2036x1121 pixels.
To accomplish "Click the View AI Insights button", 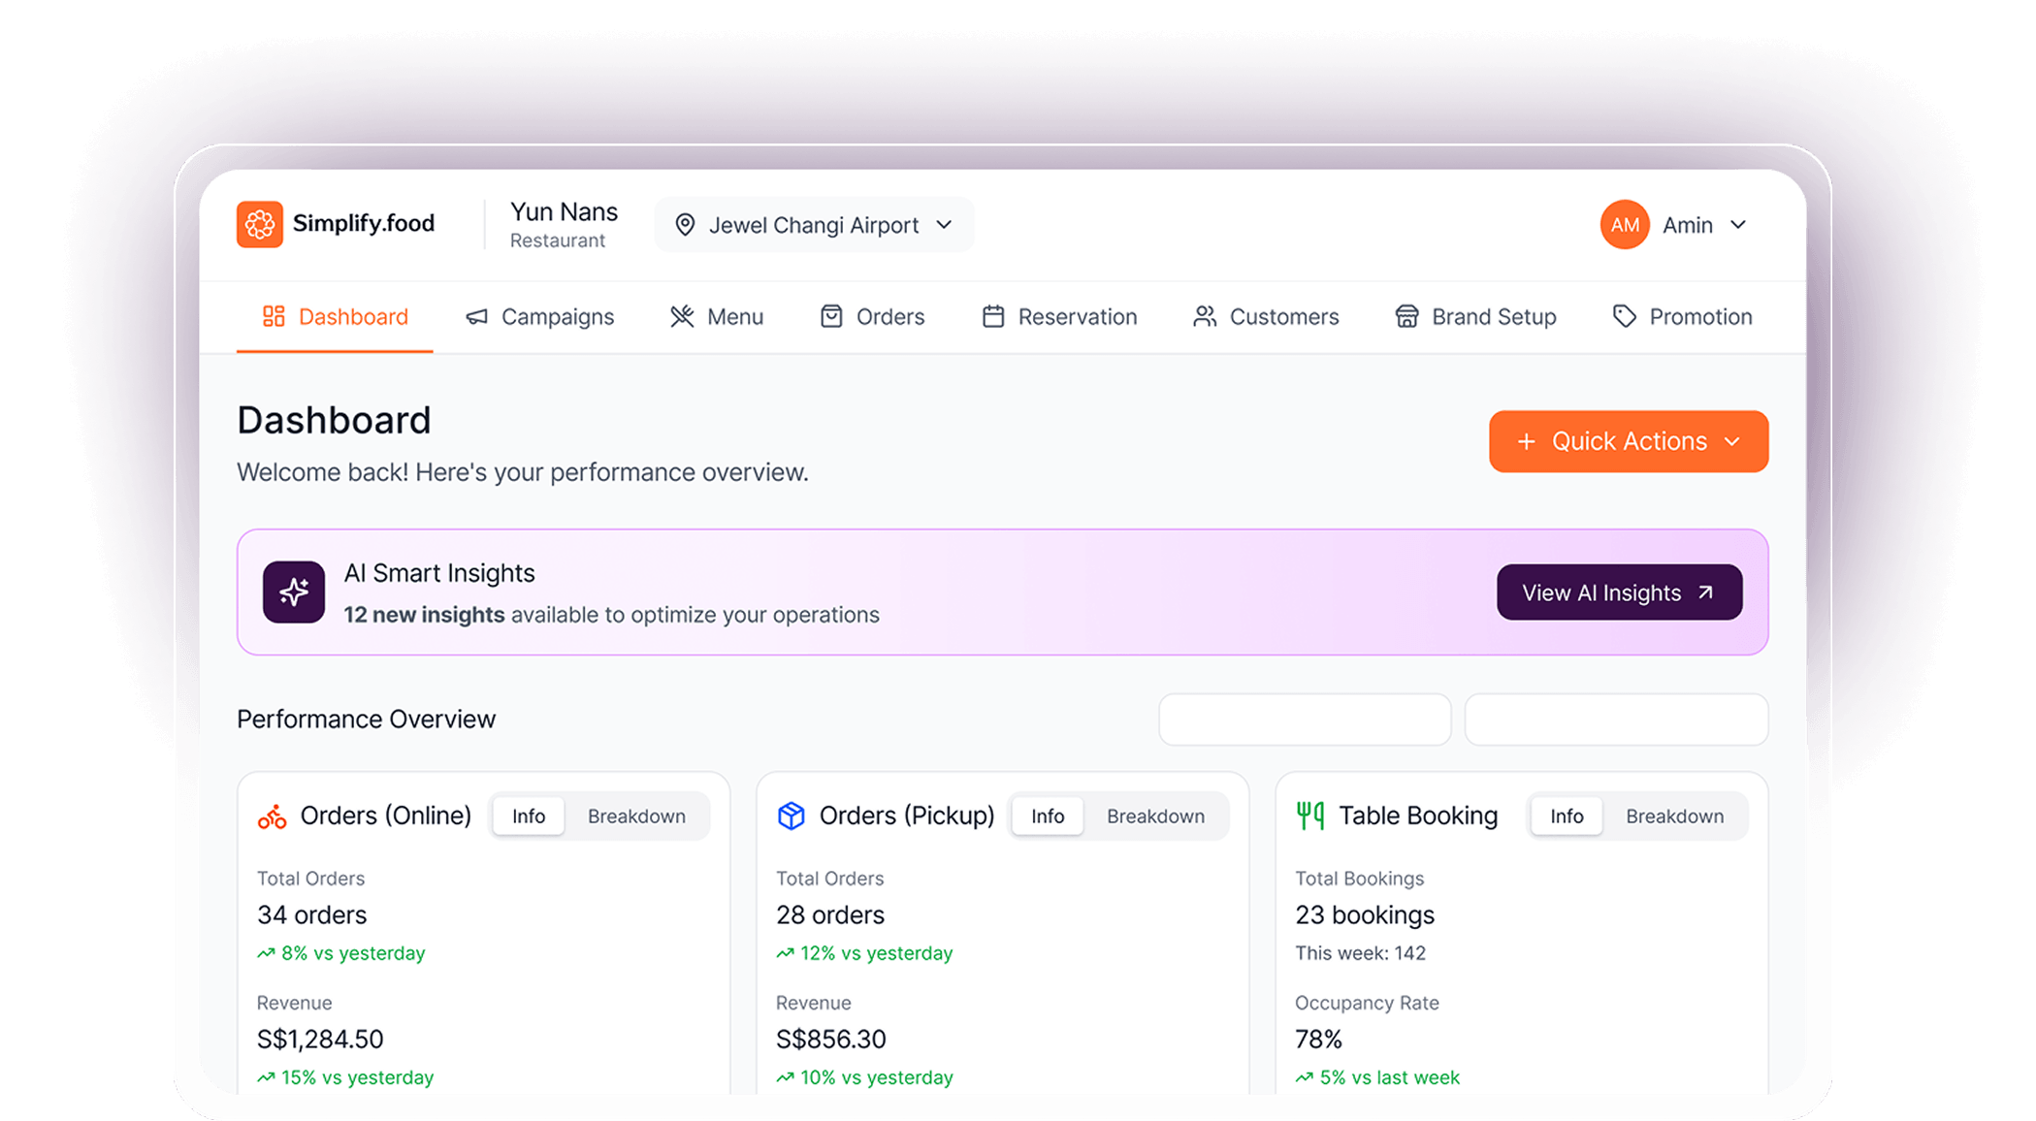I will (1619, 593).
